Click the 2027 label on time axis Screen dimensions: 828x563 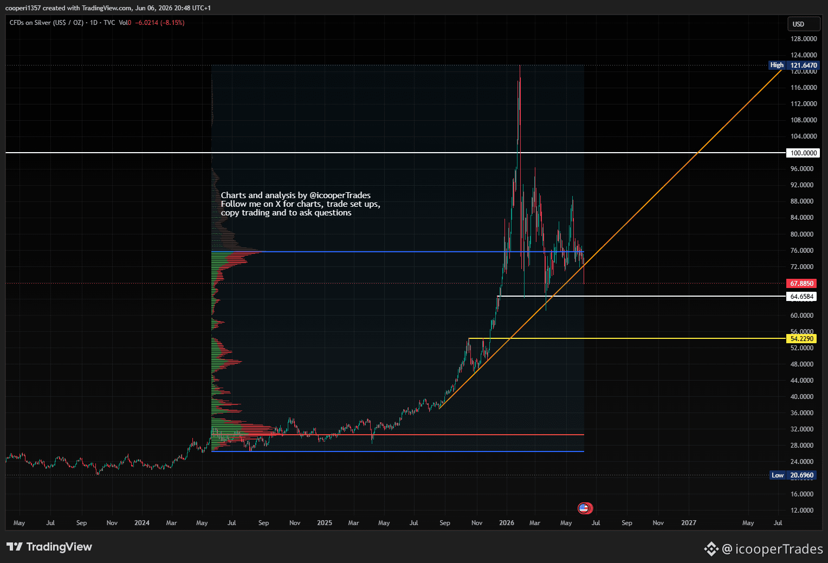(689, 523)
